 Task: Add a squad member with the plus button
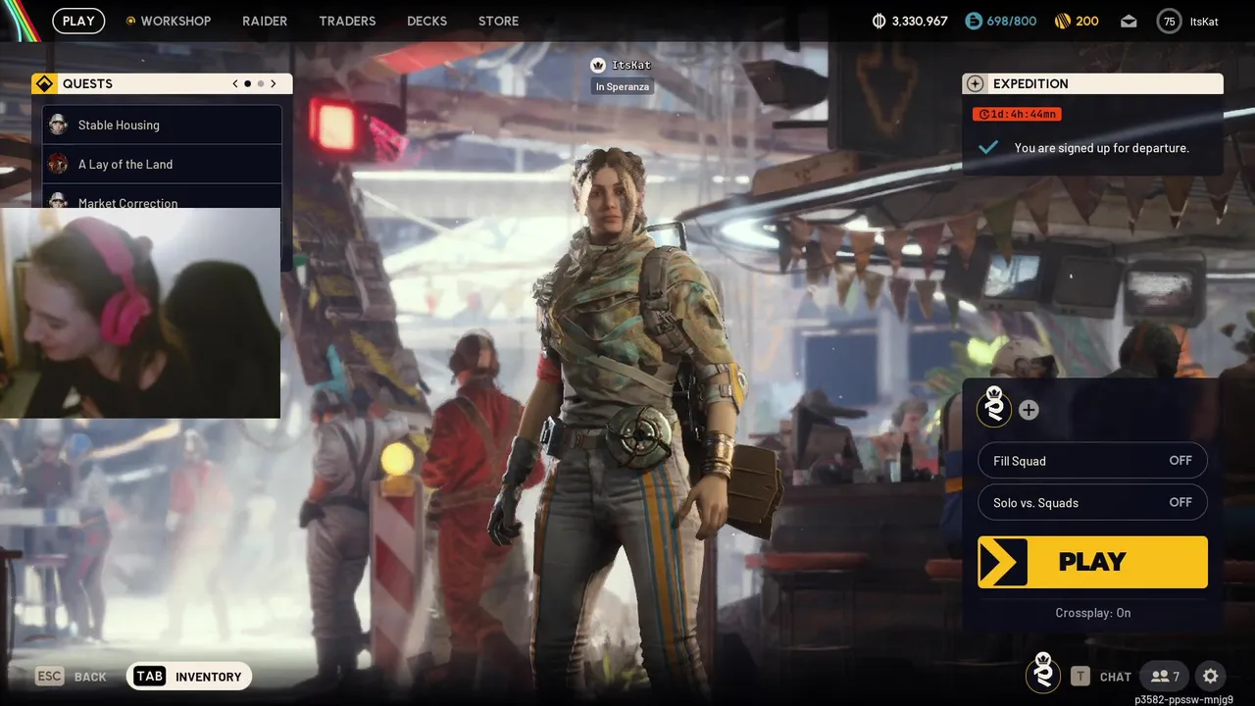(1029, 410)
